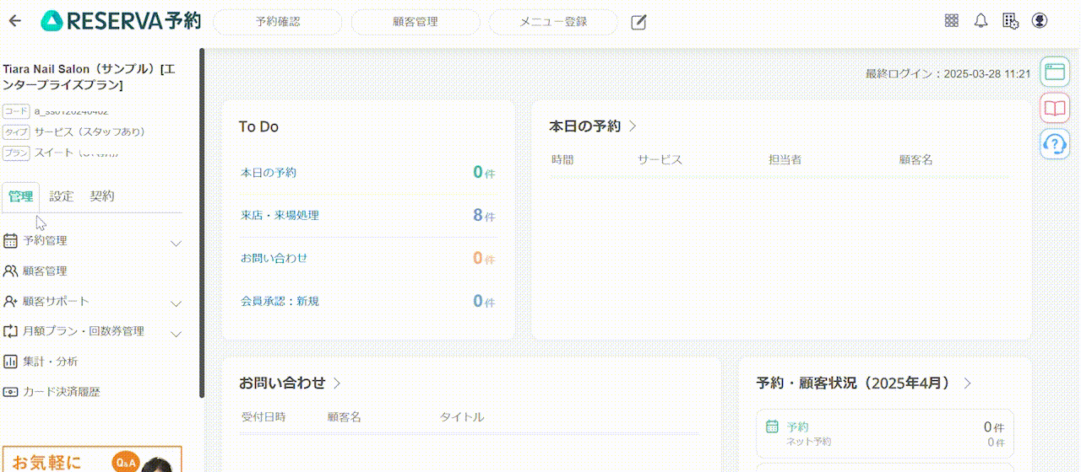Open the manual book icon
The width and height of the screenshot is (1081, 472).
click(x=1054, y=108)
